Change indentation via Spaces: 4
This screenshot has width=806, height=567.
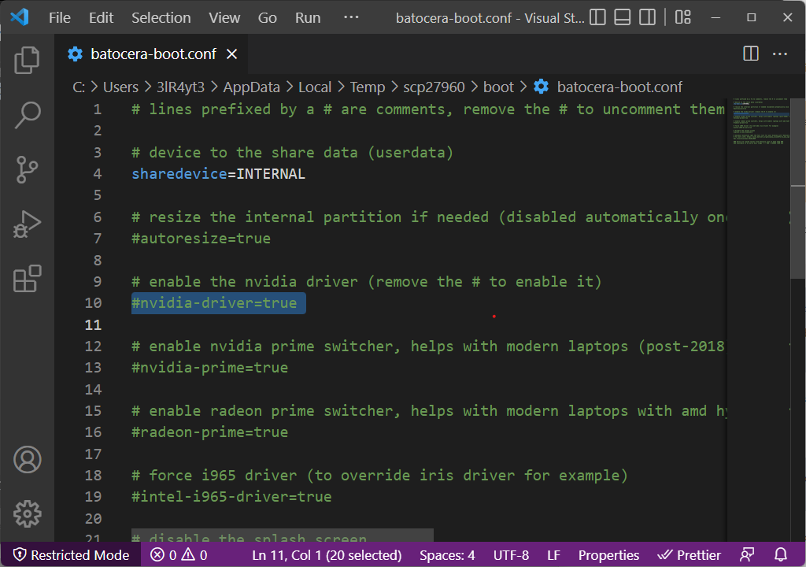pyautogui.click(x=447, y=554)
